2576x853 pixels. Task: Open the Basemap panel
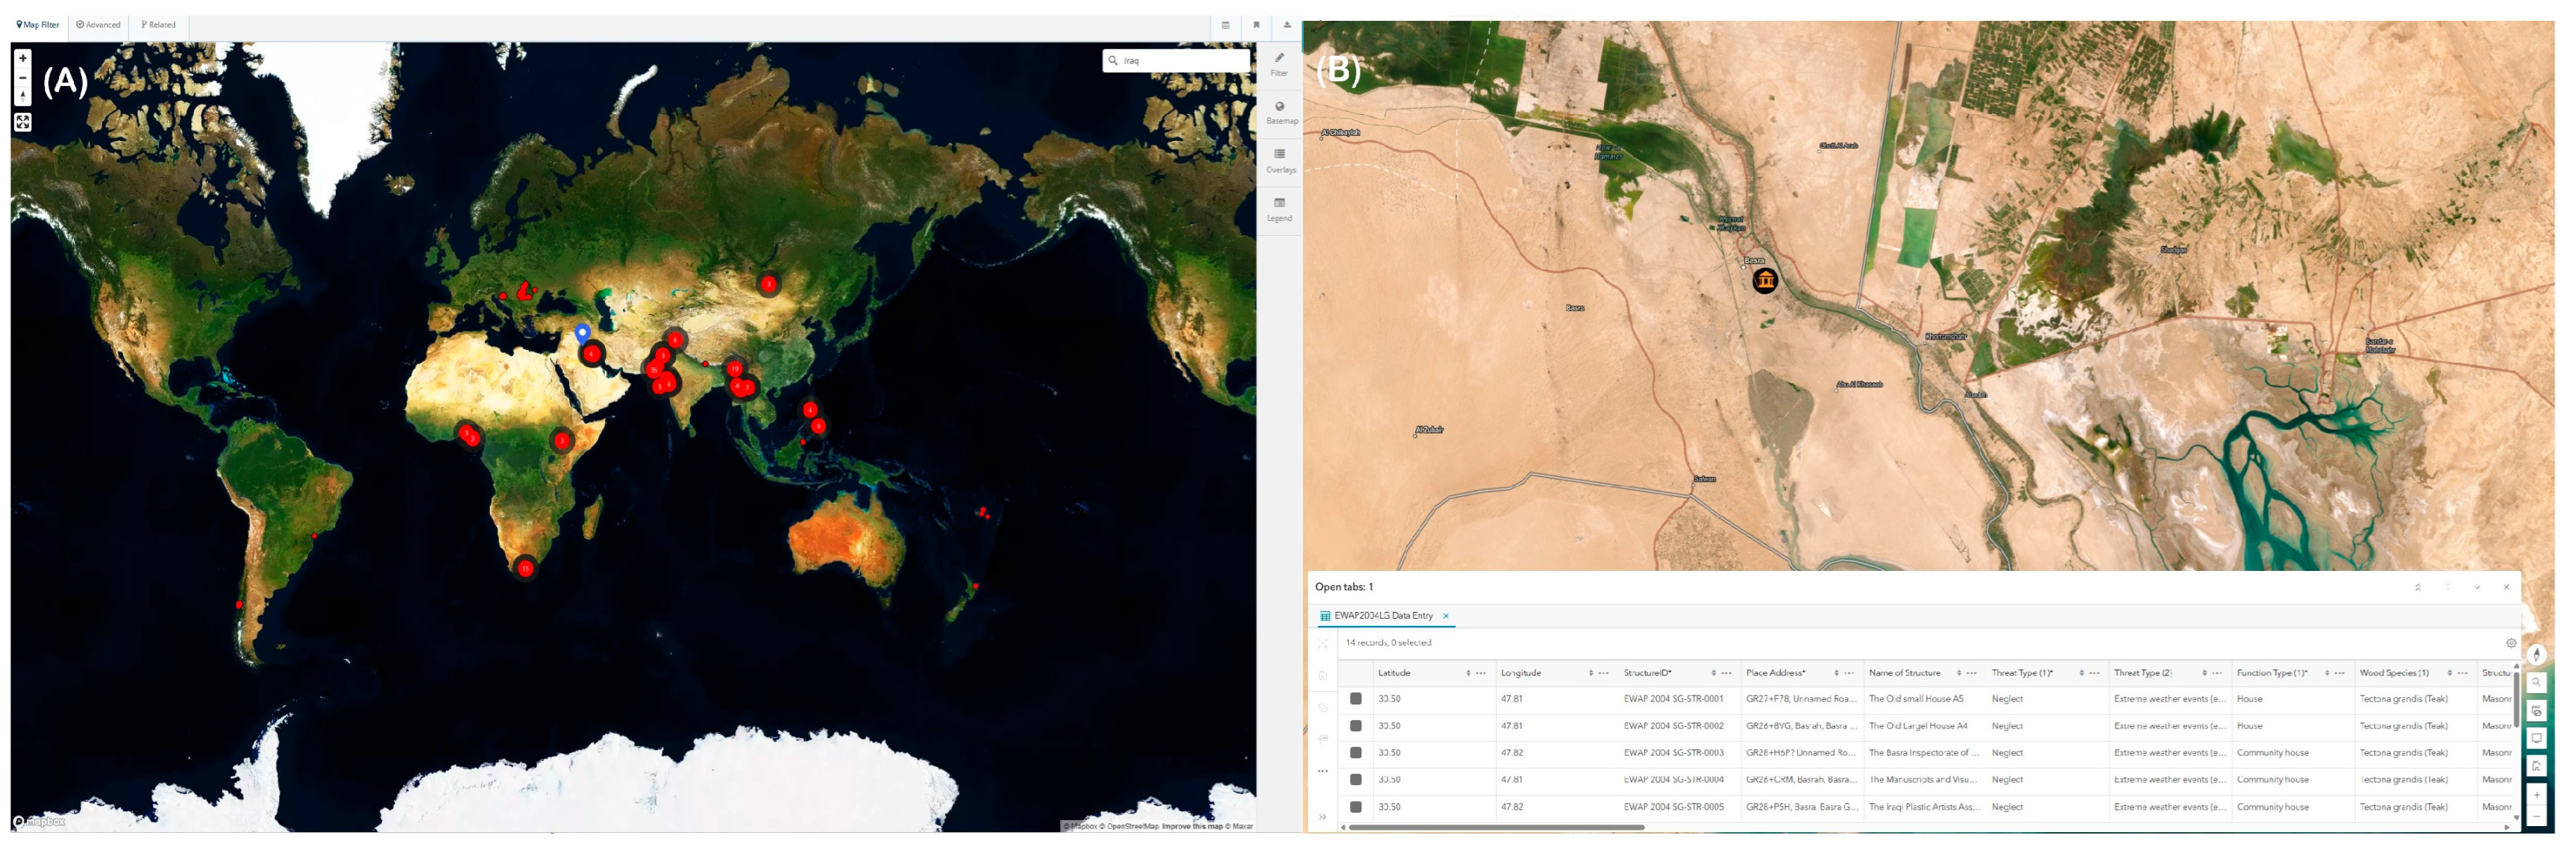point(1280,112)
